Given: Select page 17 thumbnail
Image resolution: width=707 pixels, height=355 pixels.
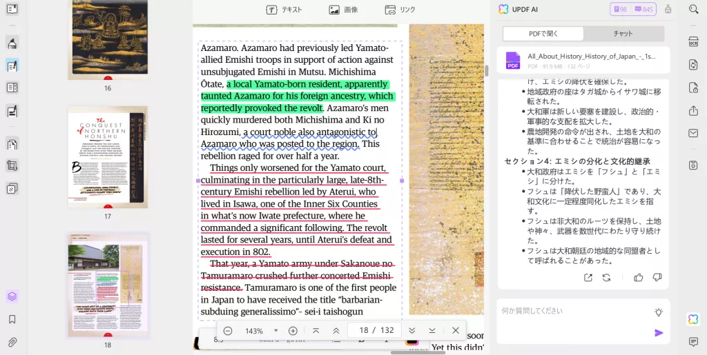Looking at the screenshot, I should tap(108, 157).
